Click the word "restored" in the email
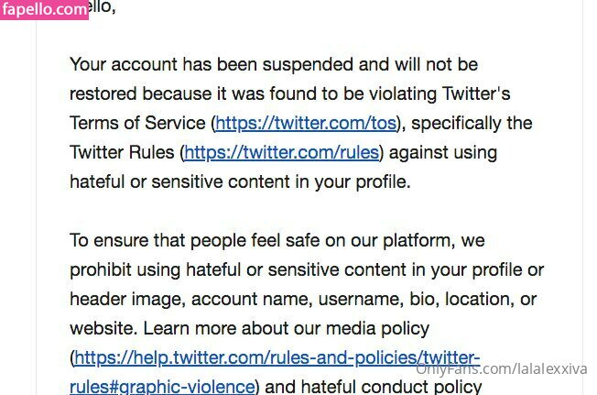 point(103,93)
